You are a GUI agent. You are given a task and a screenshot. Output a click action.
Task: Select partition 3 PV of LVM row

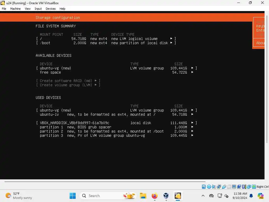coord(116,135)
